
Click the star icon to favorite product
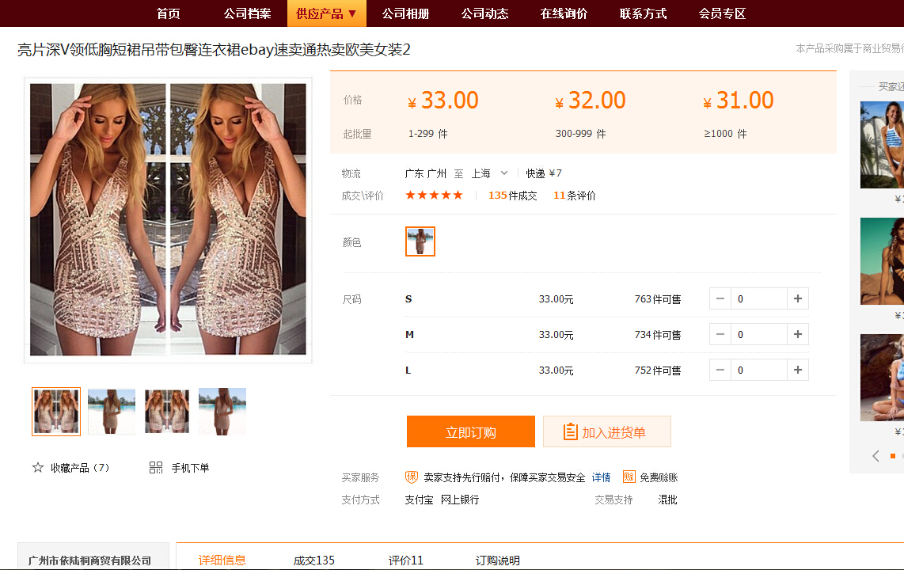(x=37, y=468)
